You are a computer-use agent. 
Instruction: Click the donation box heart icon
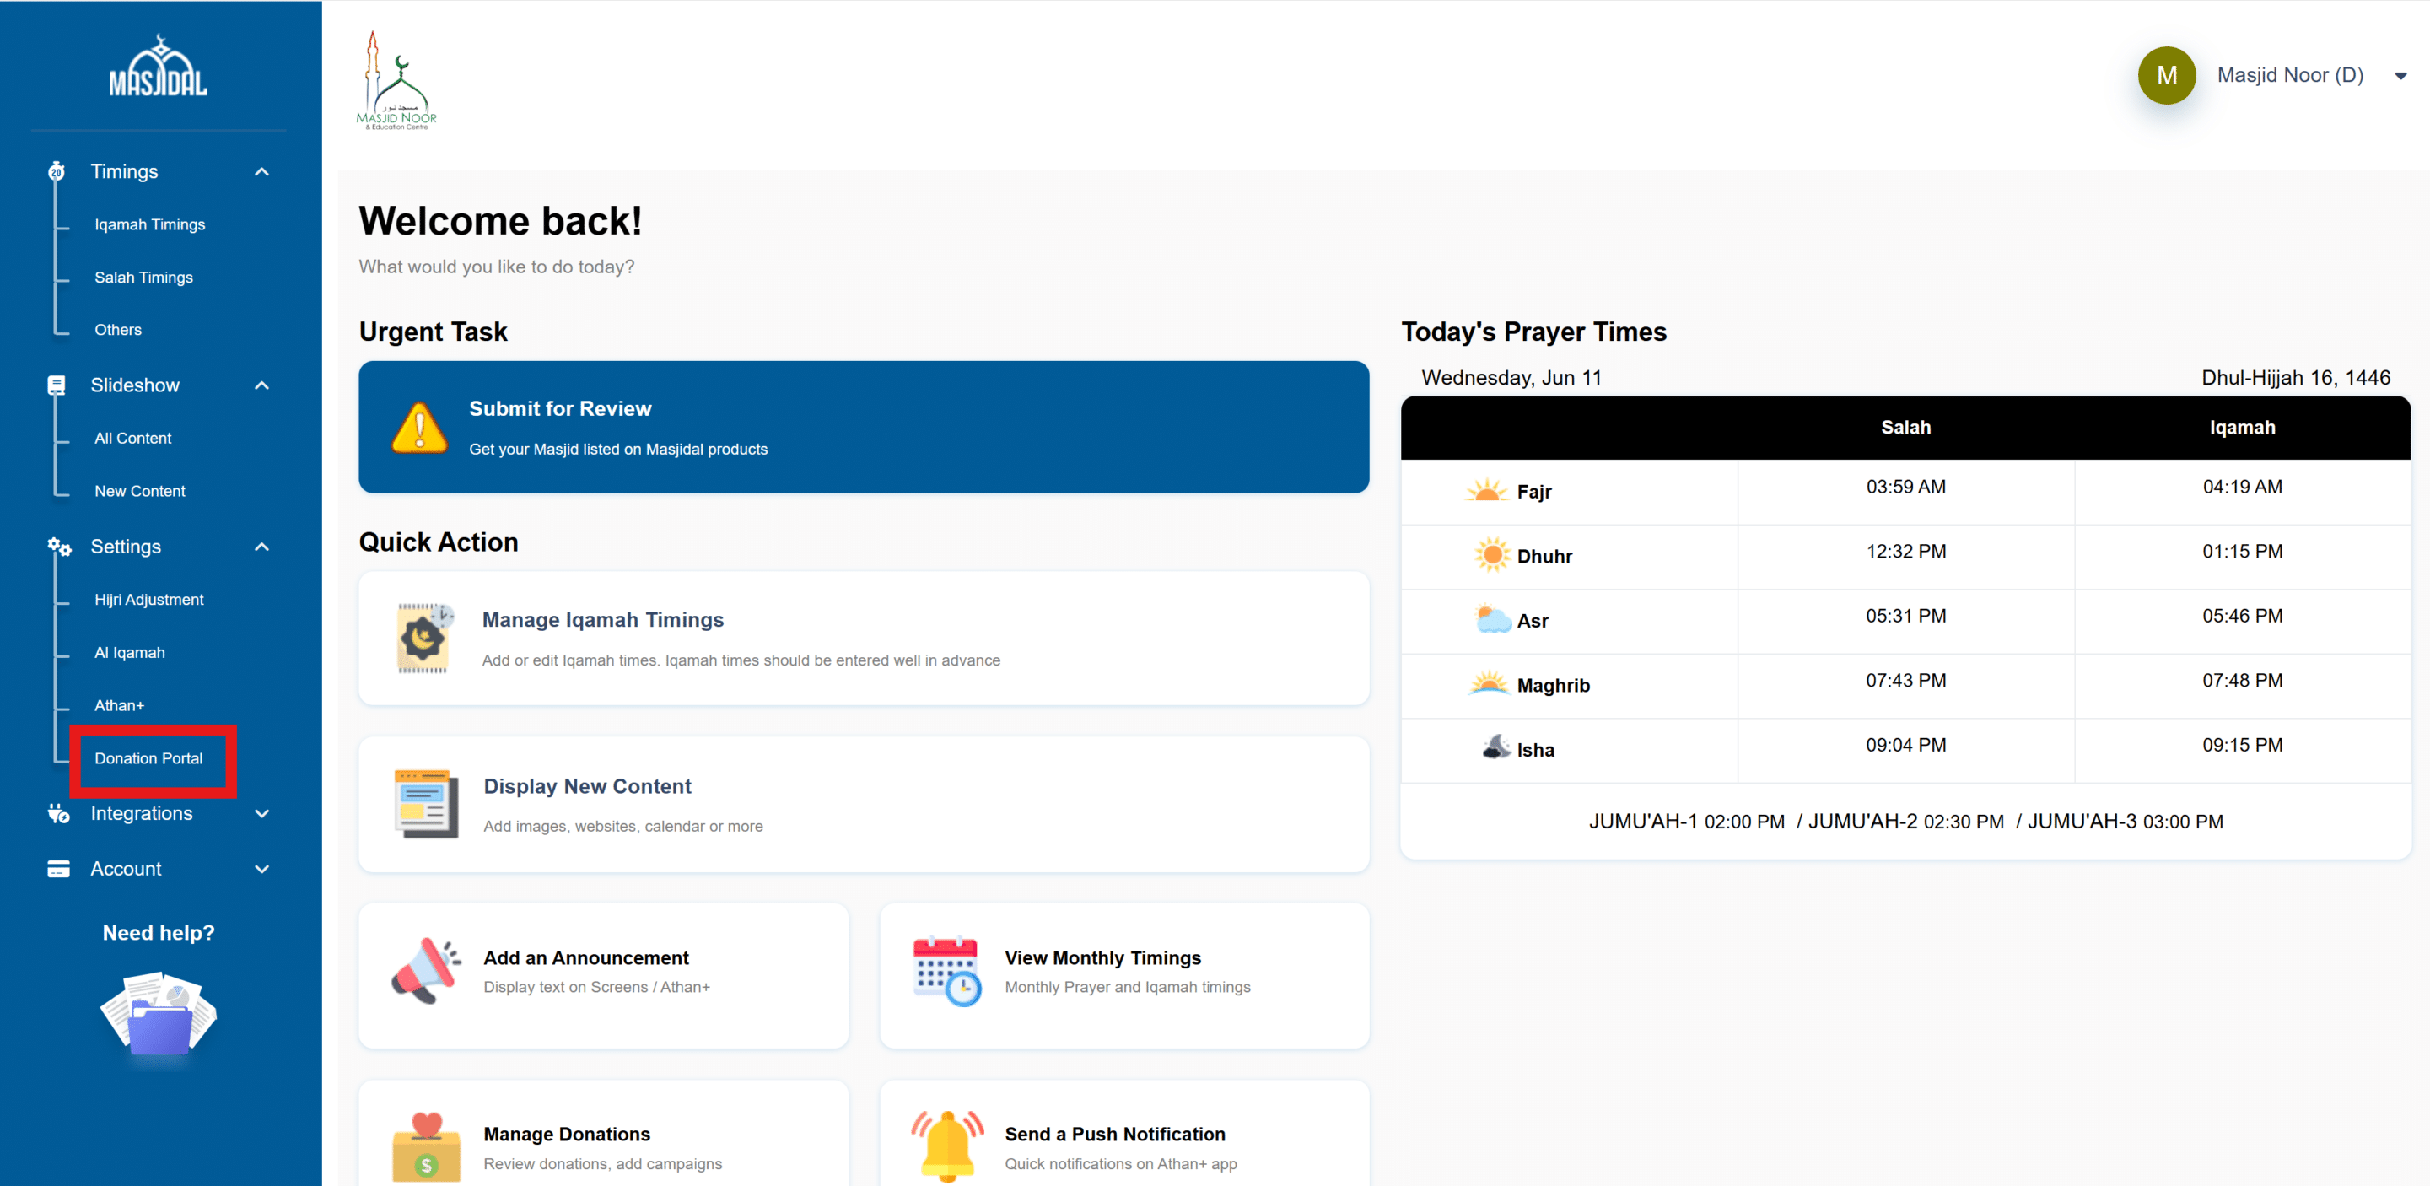point(425,1146)
